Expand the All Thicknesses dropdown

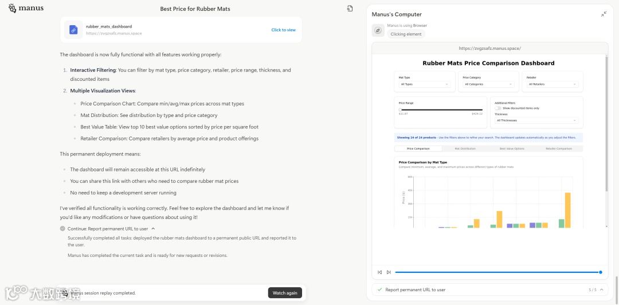point(536,120)
